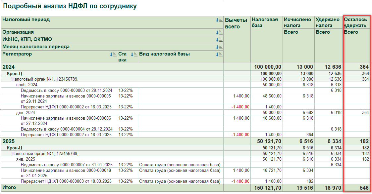
Task: Click '13 000' in the 2024 group row
Action: 305,67
